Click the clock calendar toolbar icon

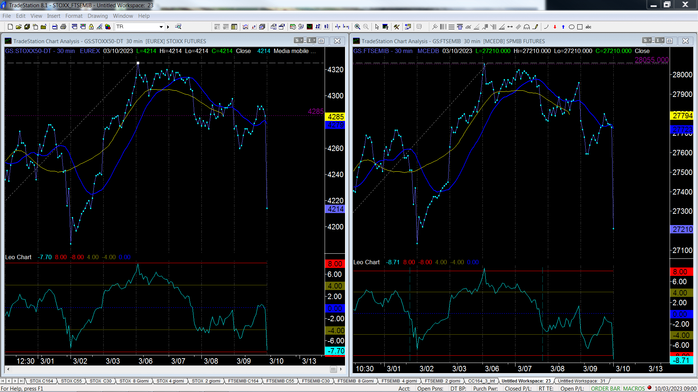(x=293, y=27)
